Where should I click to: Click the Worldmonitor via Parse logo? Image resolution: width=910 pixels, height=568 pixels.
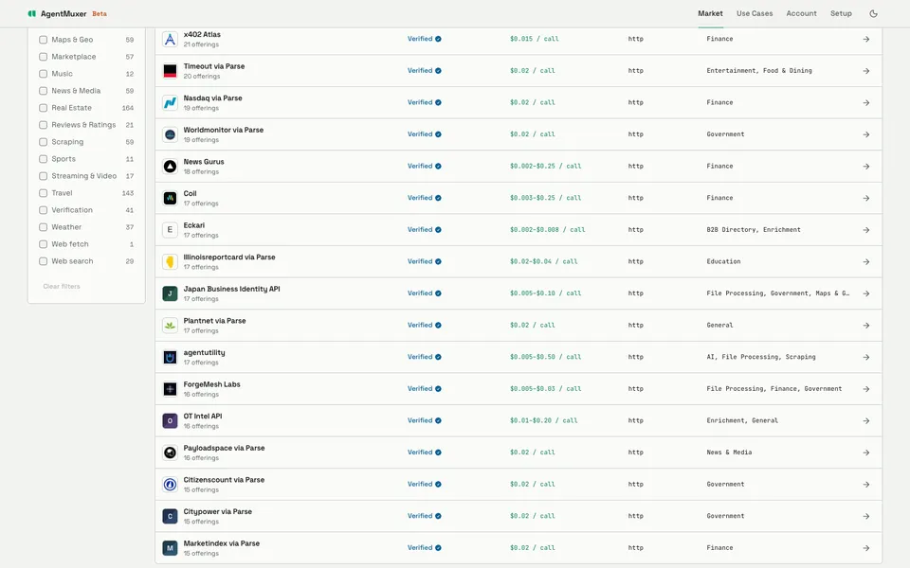point(170,134)
